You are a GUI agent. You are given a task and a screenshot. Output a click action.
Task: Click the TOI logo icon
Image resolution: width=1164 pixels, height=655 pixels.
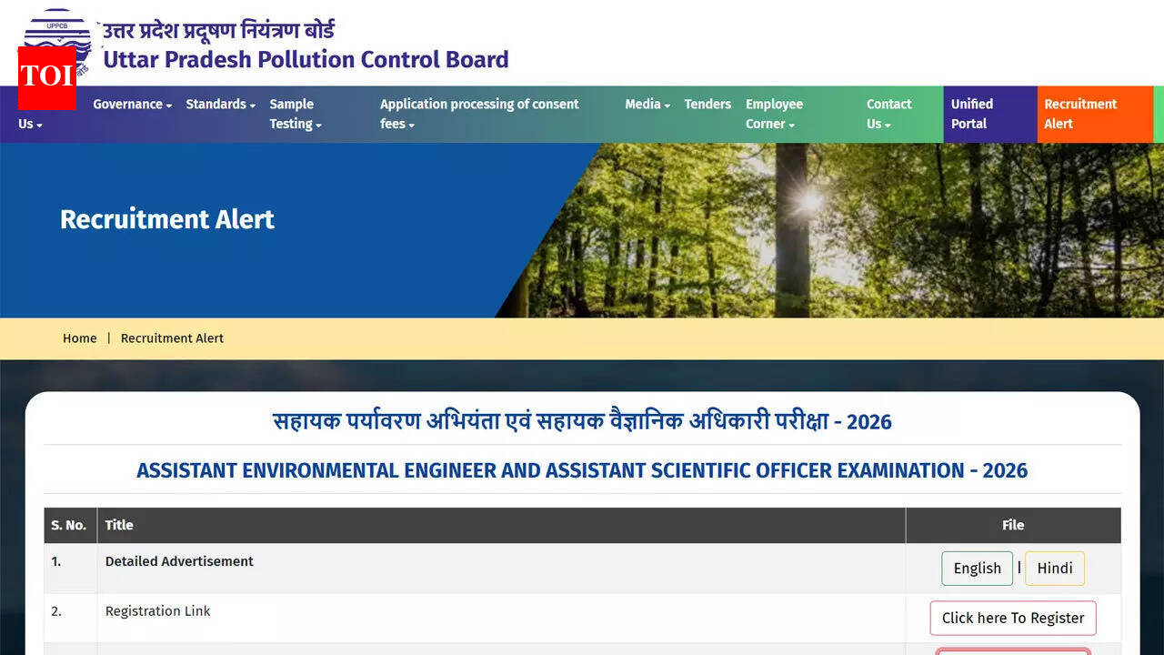(x=45, y=78)
